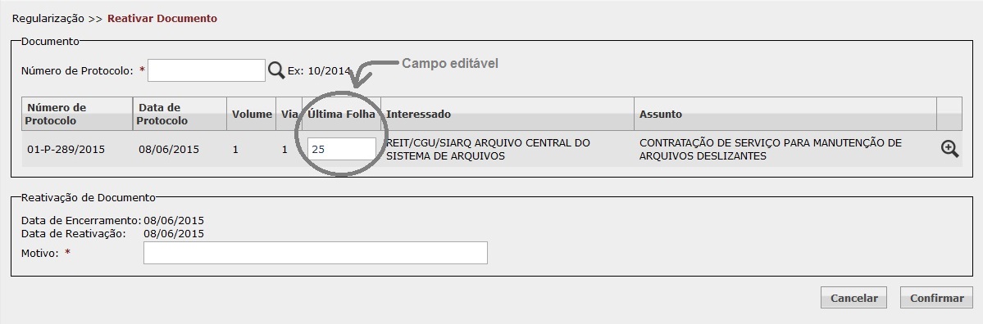Image resolution: width=983 pixels, height=324 pixels.
Task: Click the Última Folha field containing 25
Action: [x=342, y=149]
